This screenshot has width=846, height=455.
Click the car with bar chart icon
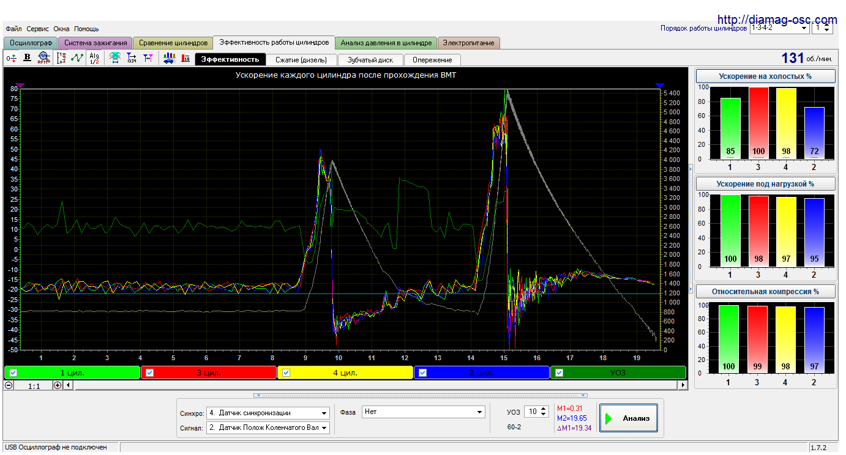[x=170, y=58]
